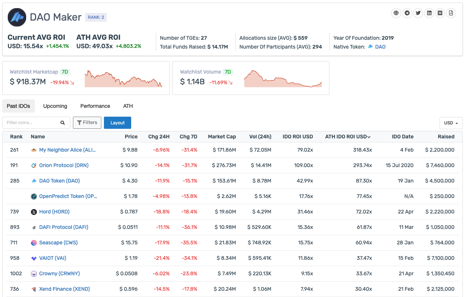Image resolution: width=465 pixels, height=297 pixels.
Task: Toggle the Watchlist Volume 7D badge
Action: point(228,72)
